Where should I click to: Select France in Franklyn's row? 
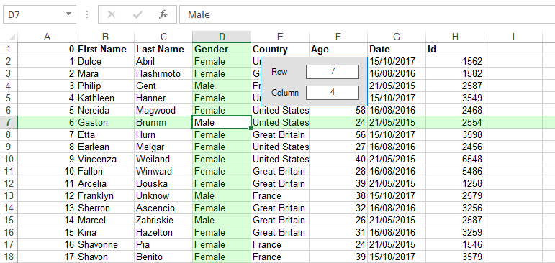click(280, 196)
